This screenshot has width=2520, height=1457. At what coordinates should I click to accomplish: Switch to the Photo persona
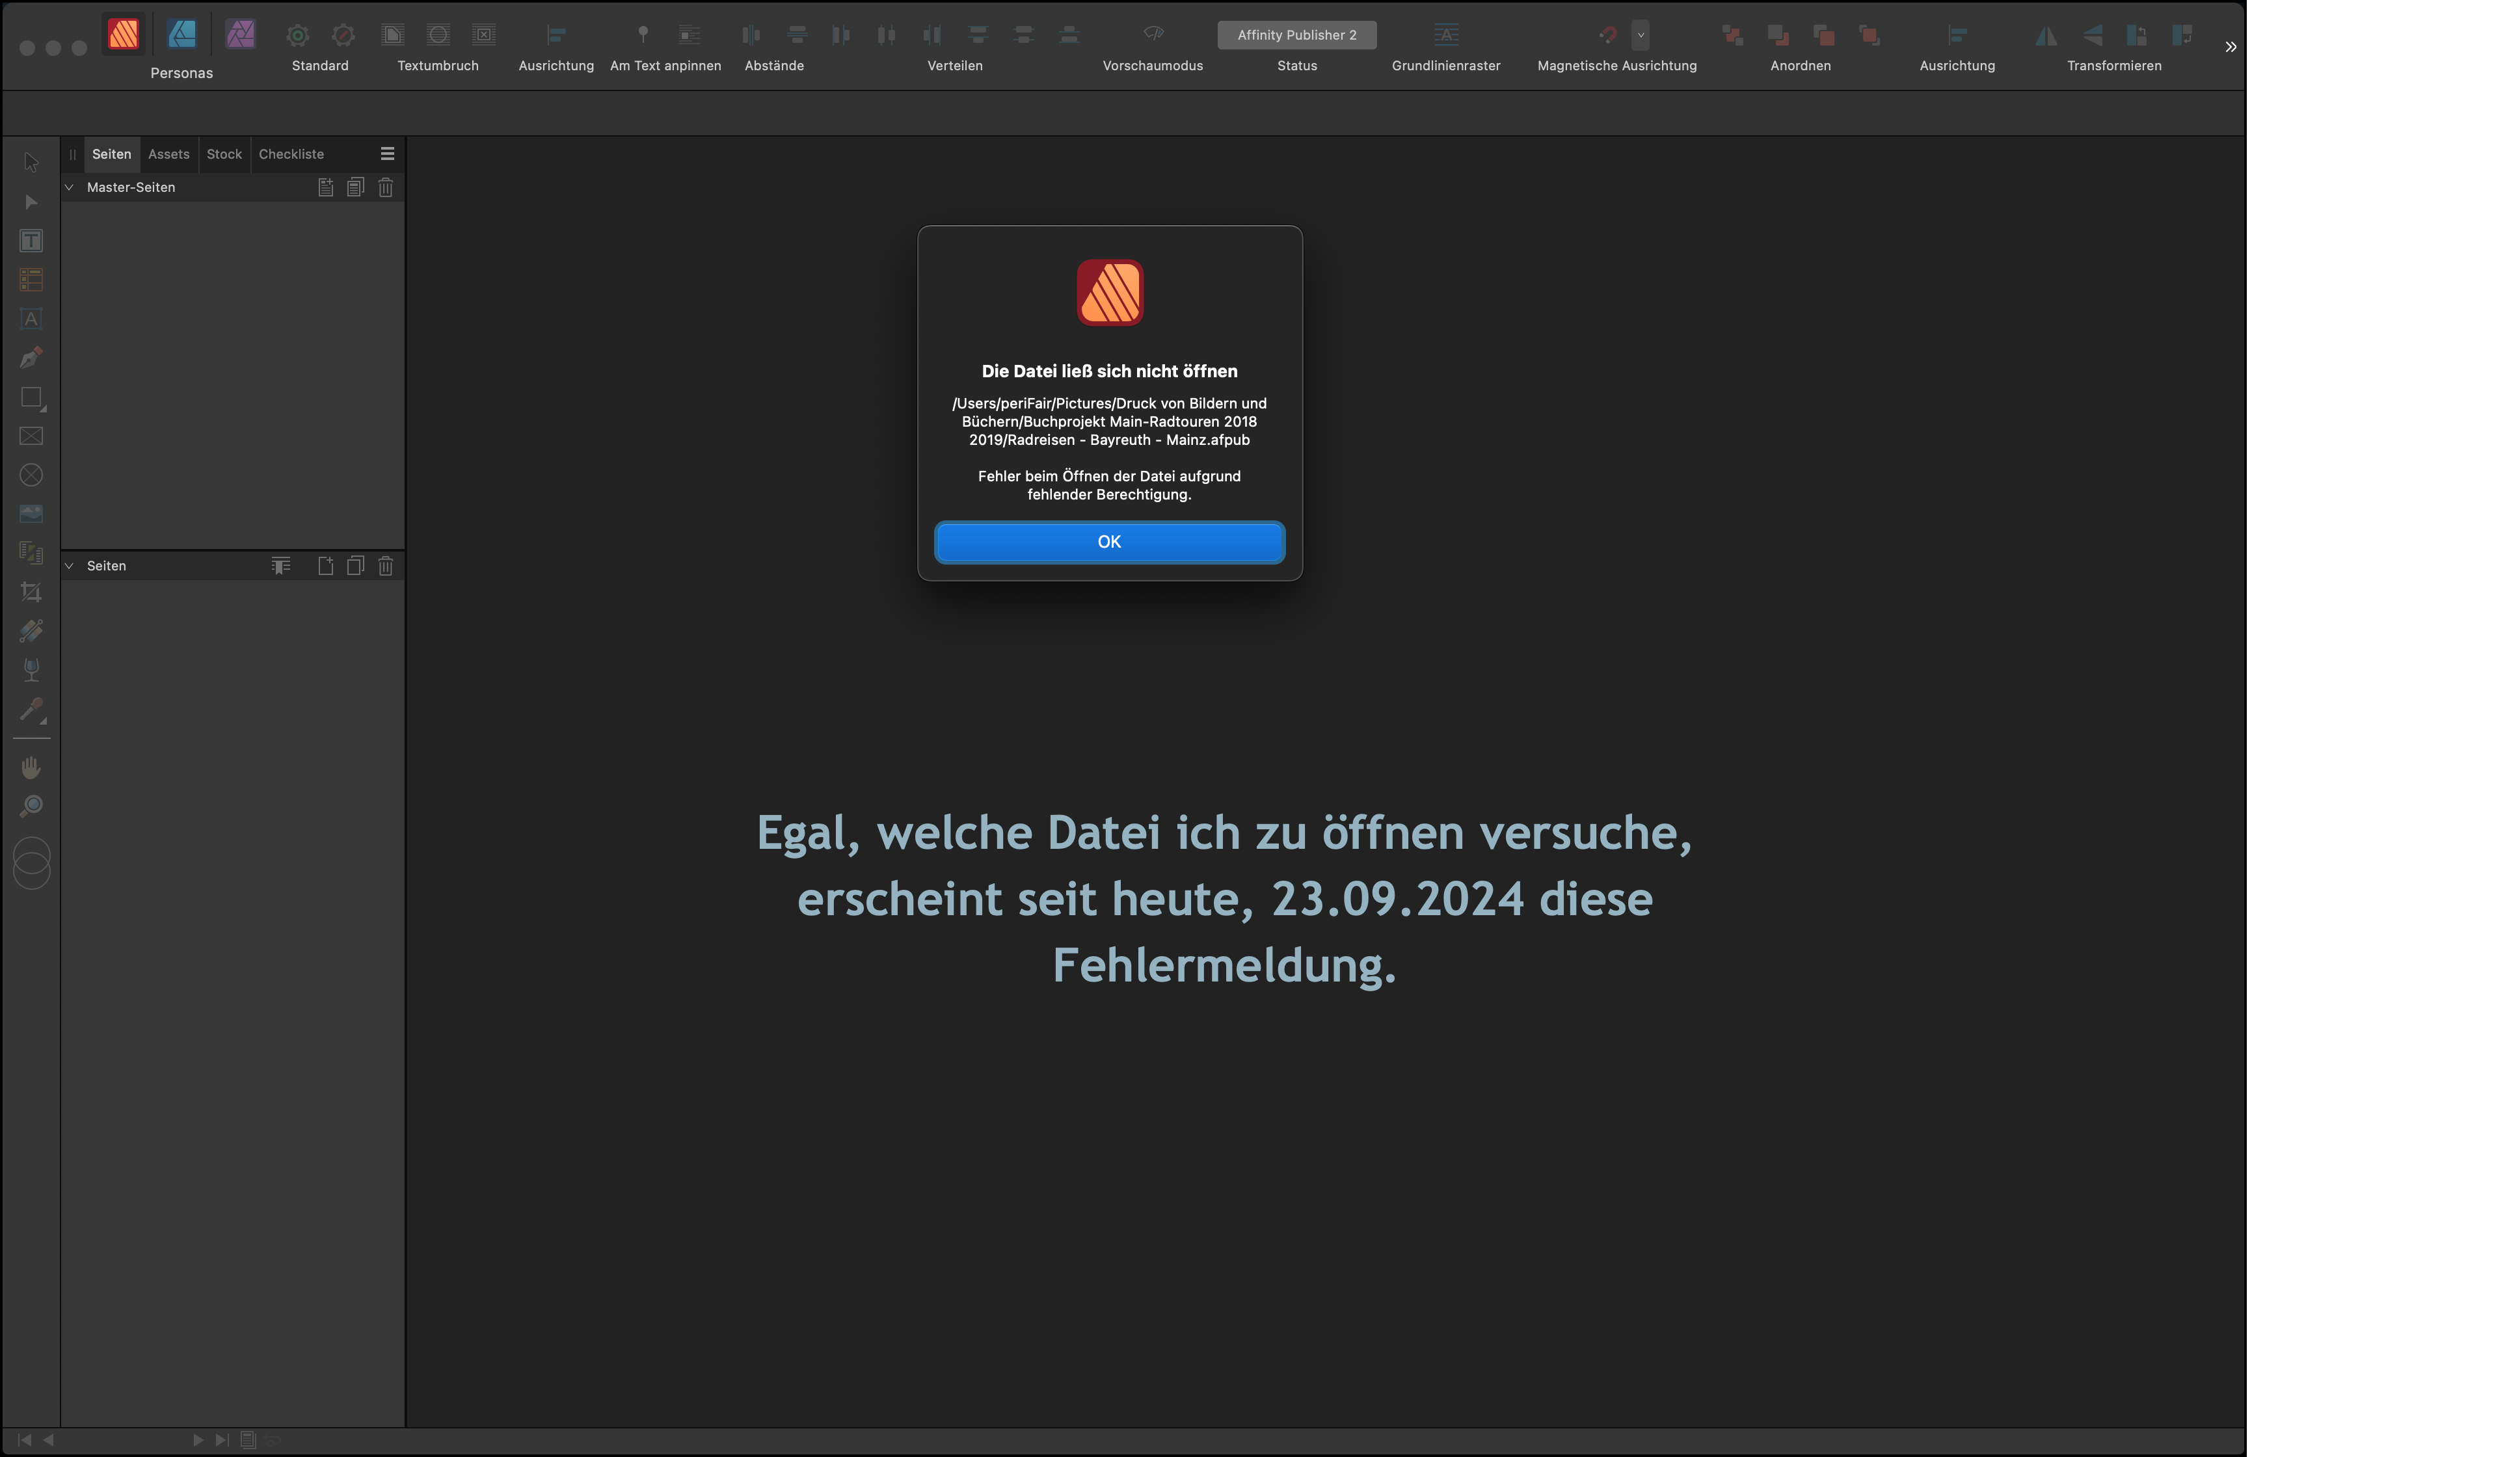[240, 35]
